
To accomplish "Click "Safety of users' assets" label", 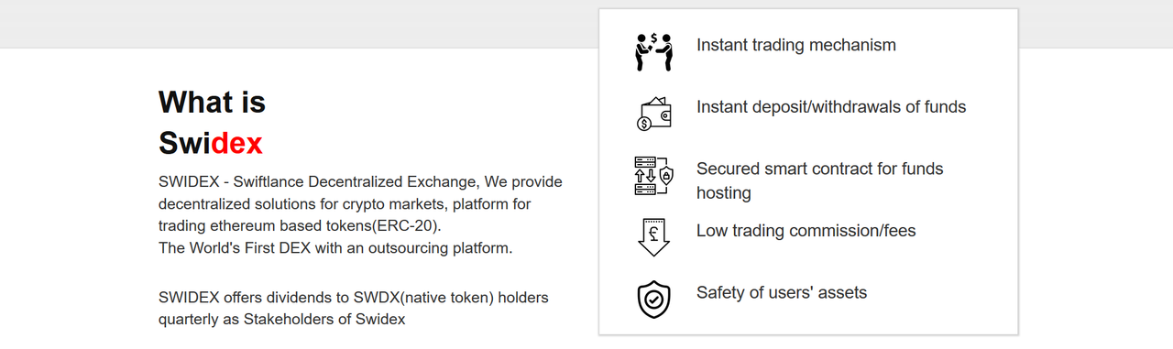I will [782, 293].
